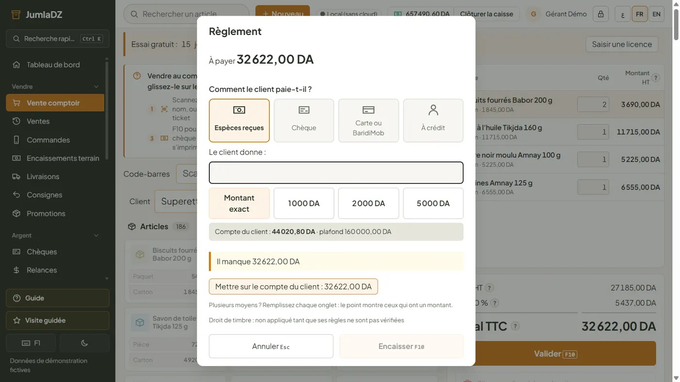The image size is (680, 382).
Task: Open the Gérant Démo user menu
Action: [x=557, y=14]
